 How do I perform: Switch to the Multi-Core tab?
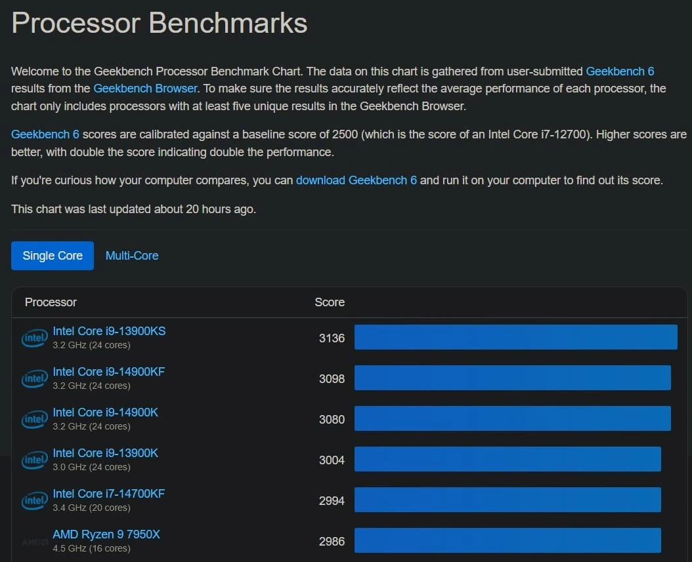132,256
